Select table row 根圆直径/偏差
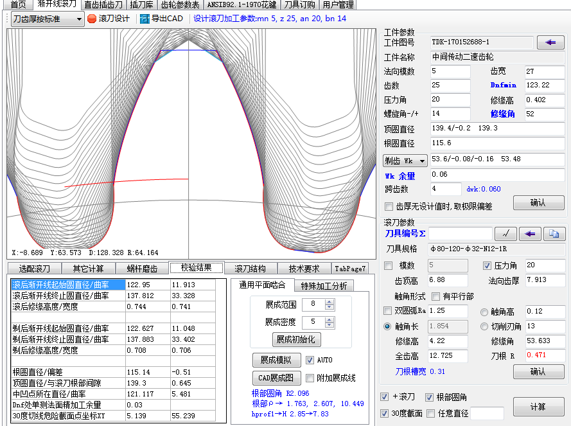The image size is (571, 426). point(113,372)
